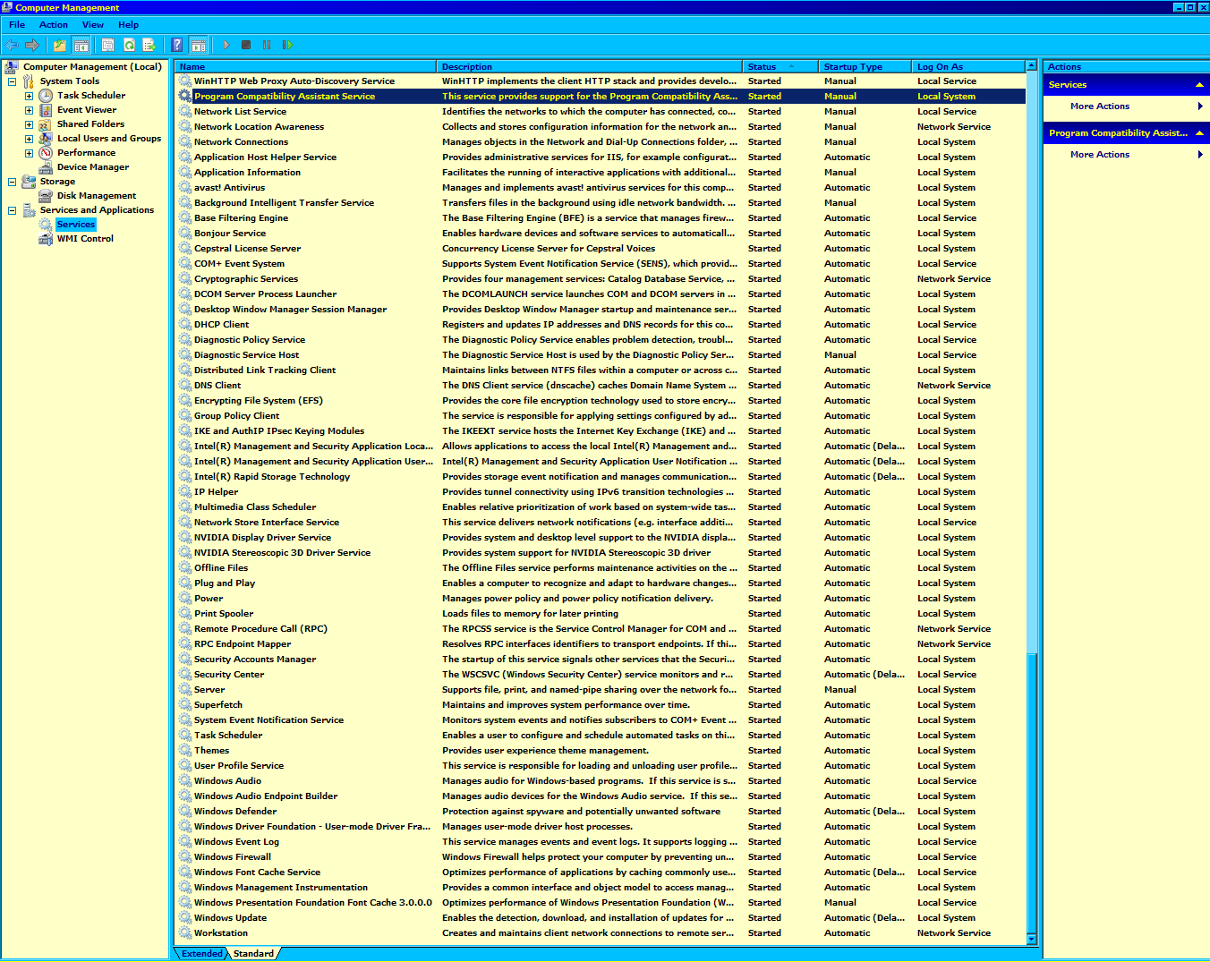1210x962 pixels.
Task: Click the Computer Management (Local) root icon
Action: tap(12, 67)
